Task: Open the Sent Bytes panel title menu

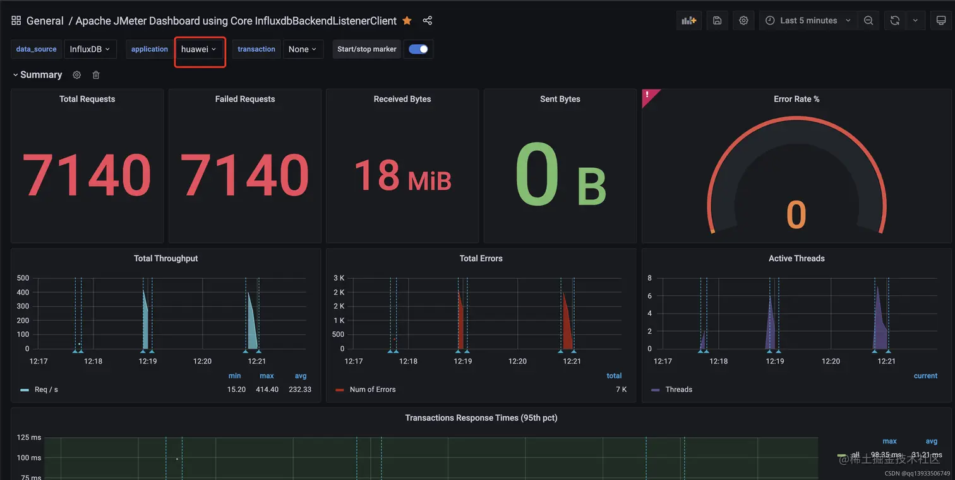Action: tap(560, 99)
